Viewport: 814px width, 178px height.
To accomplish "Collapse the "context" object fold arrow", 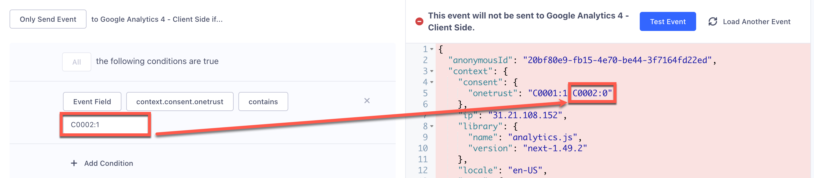I will click(x=432, y=71).
